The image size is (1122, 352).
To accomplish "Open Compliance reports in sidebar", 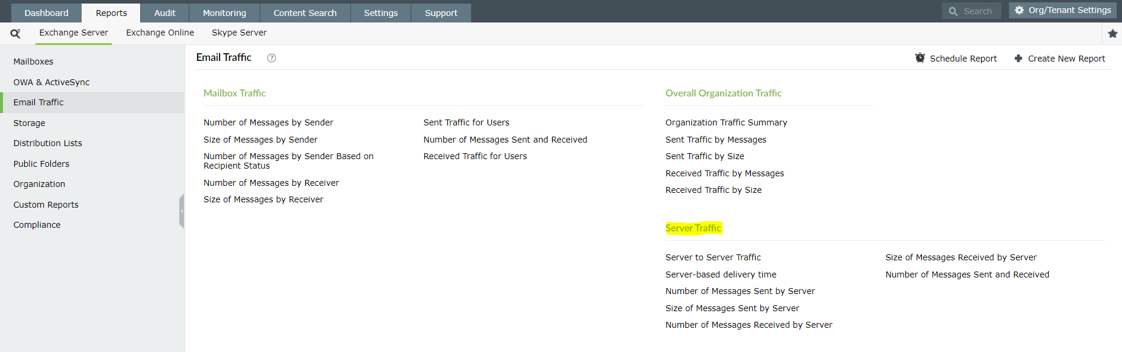I will point(37,225).
